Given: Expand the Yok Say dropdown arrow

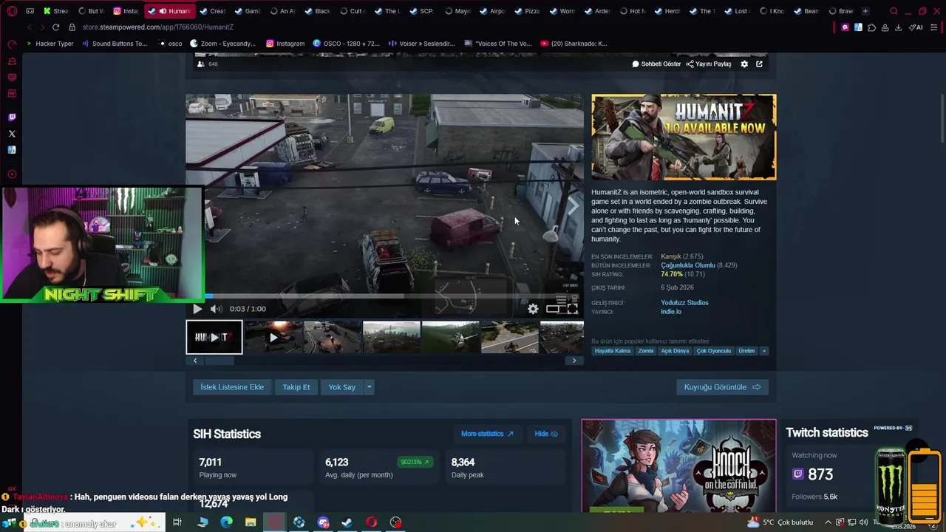Looking at the screenshot, I should [x=369, y=387].
